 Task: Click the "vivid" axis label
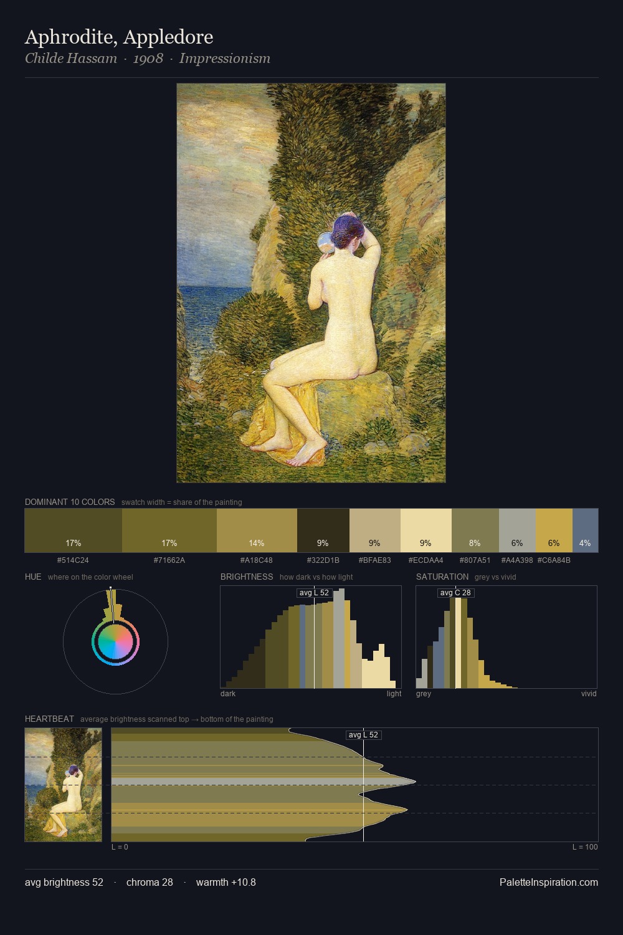click(589, 694)
